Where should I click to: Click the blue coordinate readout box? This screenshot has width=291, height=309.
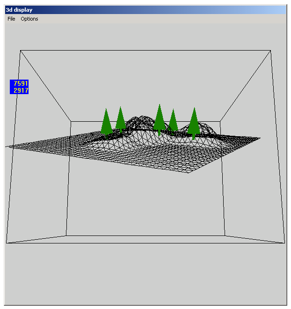(19, 87)
